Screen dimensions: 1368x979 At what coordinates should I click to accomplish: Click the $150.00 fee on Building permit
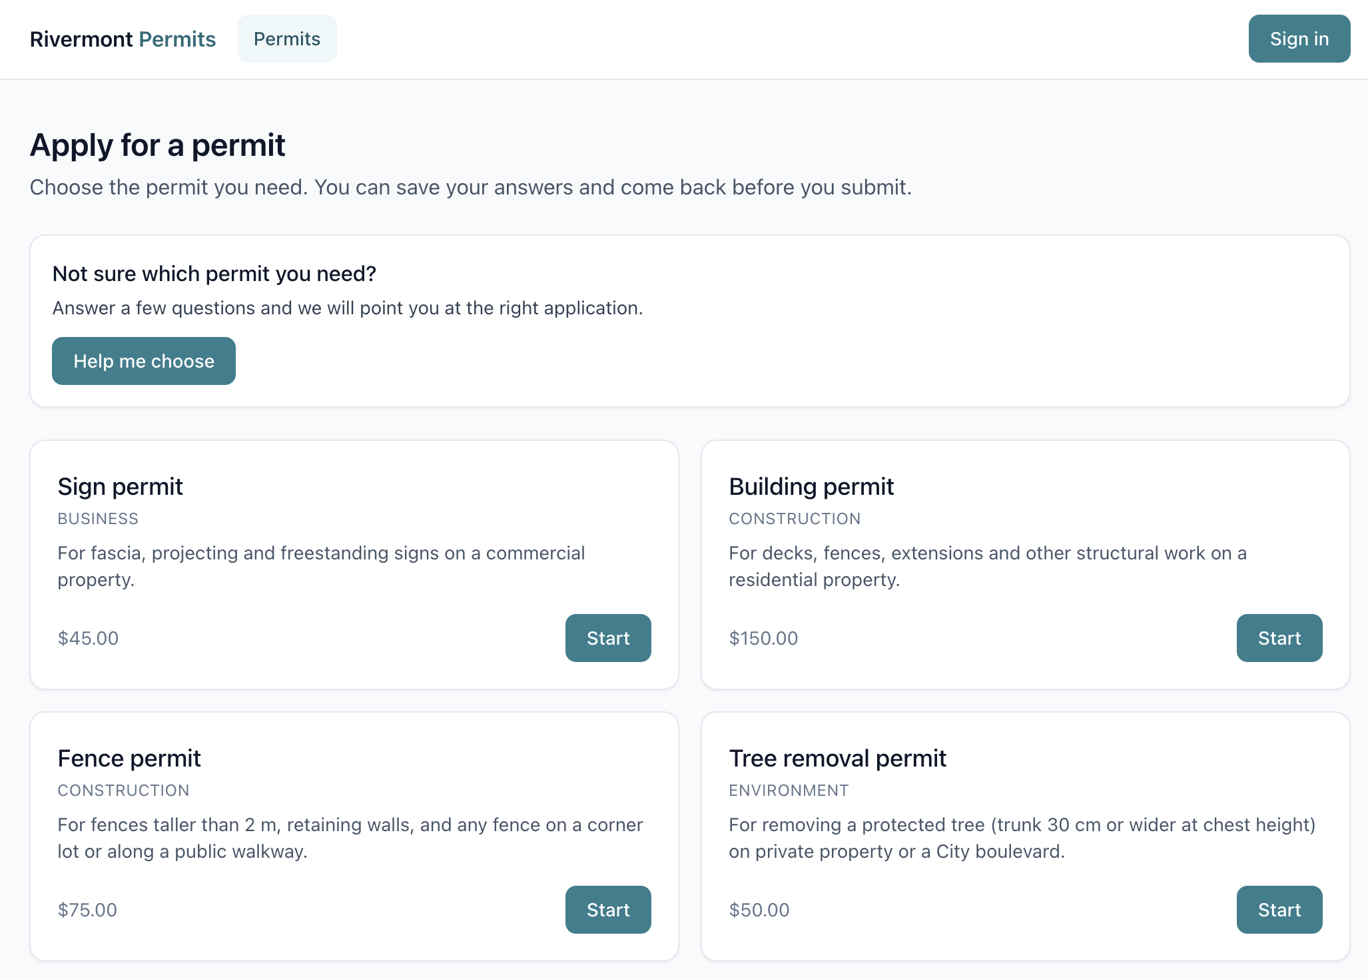coord(763,638)
